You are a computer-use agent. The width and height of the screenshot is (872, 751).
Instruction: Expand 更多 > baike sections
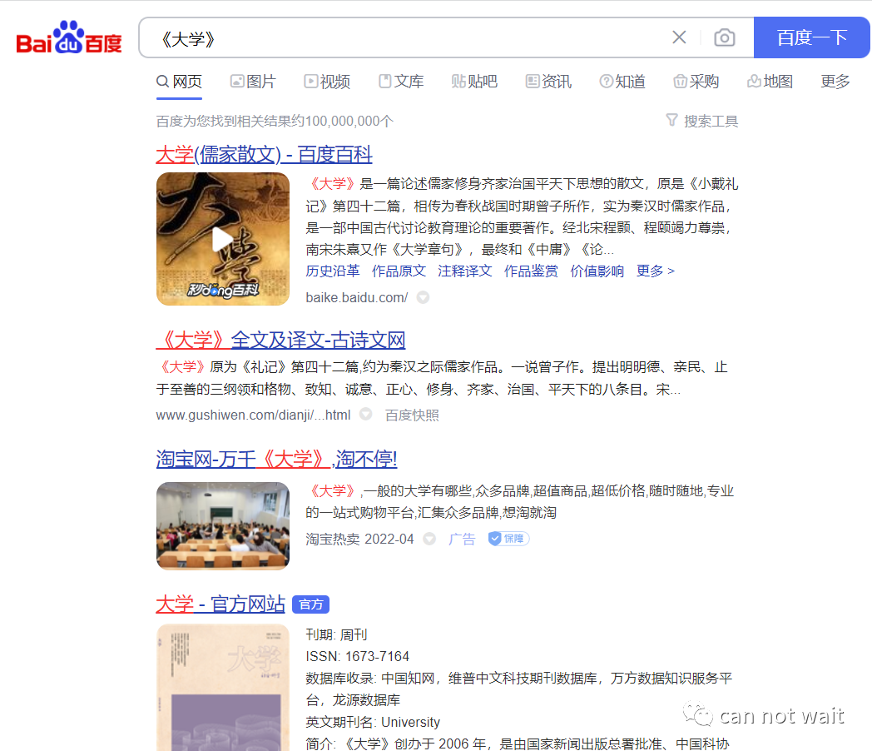[x=656, y=271]
